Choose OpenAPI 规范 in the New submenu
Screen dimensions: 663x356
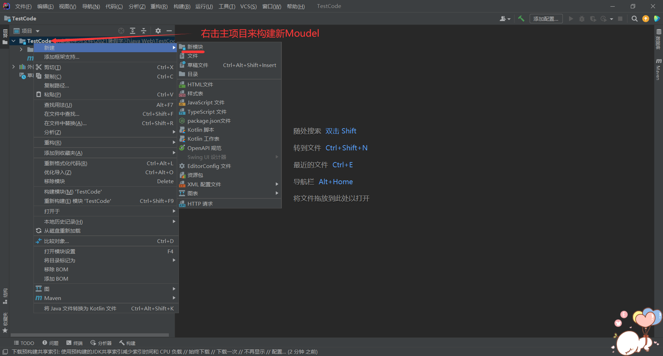(x=230, y=148)
